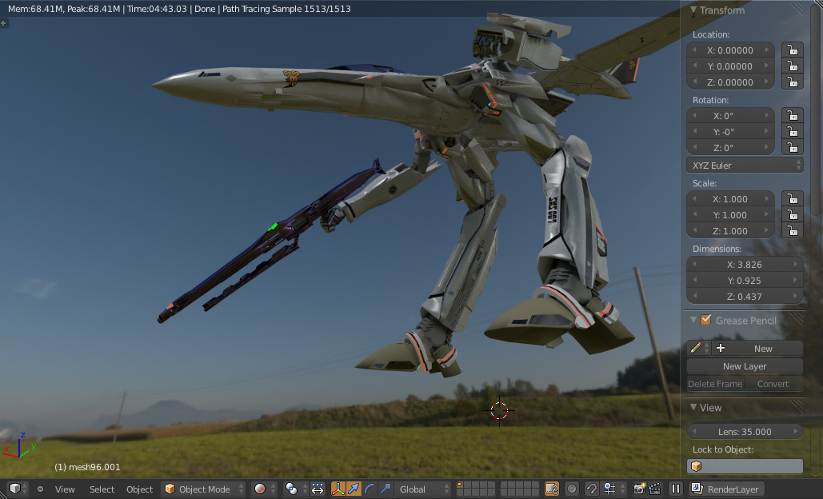Click the OpenGL render image camera icon
Image resolution: width=823 pixels, height=499 pixels.
click(639, 489)
